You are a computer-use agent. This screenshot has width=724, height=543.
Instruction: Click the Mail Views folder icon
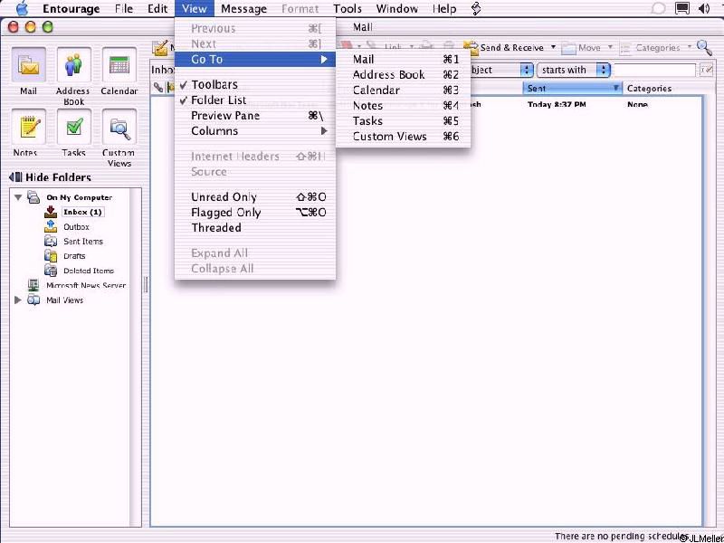[x=33, y=300]
